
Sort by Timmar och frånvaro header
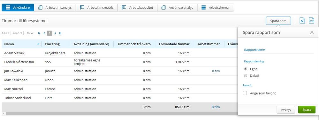pos(134,44)
